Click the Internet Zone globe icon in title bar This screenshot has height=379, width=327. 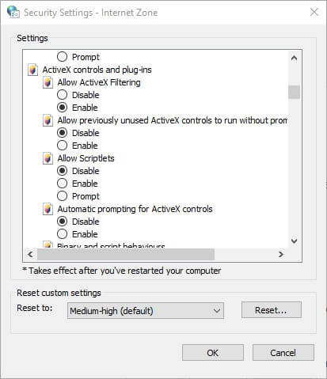(x=13, y=12)
